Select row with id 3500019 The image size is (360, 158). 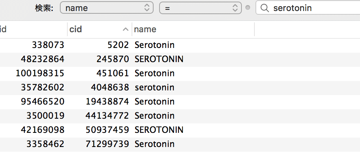(180, 116)
